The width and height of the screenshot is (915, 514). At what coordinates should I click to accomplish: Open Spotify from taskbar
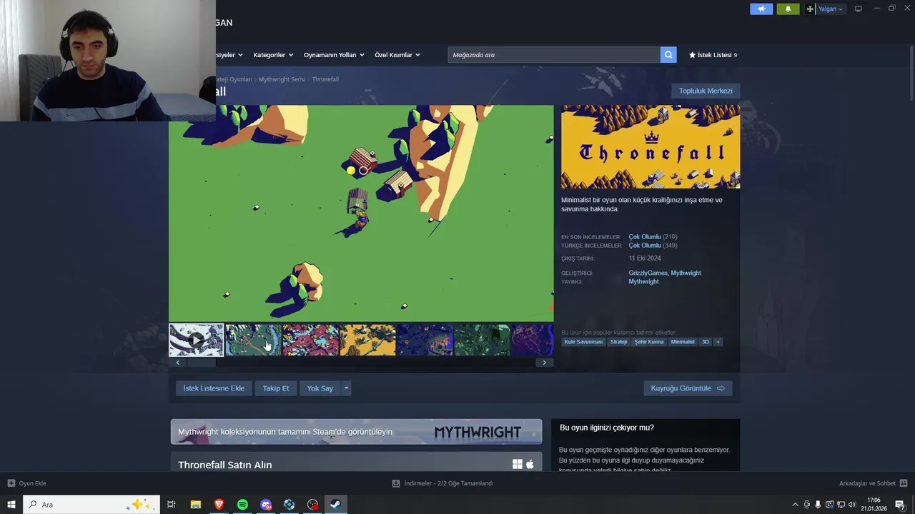(242, 505)
